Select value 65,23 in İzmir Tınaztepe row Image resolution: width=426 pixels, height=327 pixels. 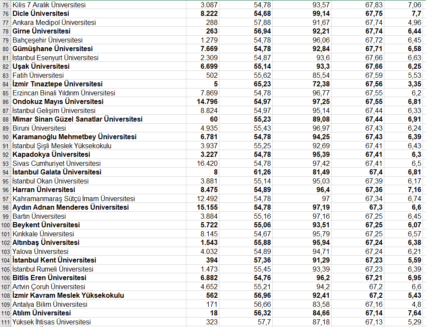click(x=246, y=84)
